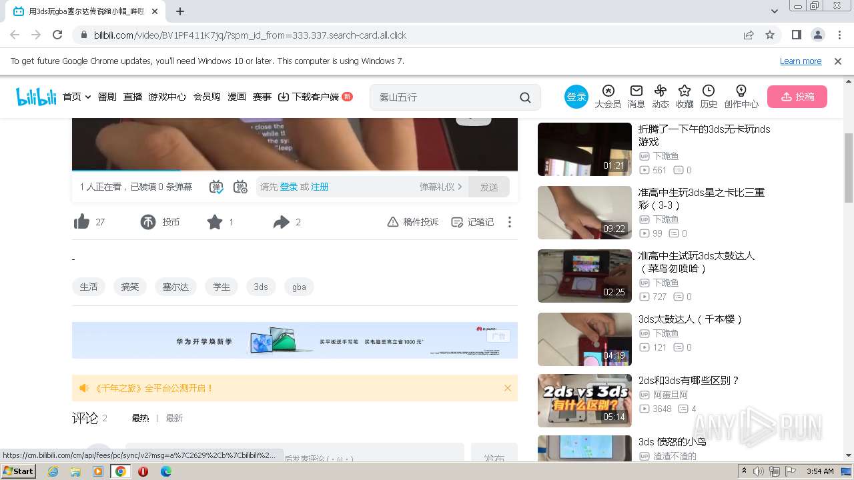Select the 塞尔达 tag
The width and height of the screenshot is (854, 480).
point(176,287)
